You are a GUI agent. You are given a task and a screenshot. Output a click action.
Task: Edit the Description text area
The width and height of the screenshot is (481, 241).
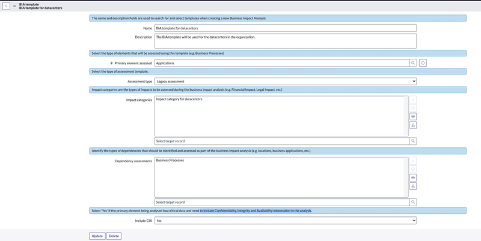[x=285, y=41]
